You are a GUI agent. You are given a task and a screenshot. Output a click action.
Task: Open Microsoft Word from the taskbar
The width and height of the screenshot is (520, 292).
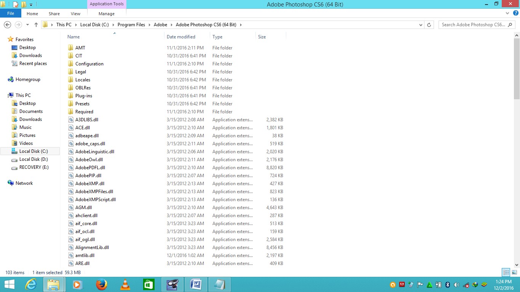[196, 284]
